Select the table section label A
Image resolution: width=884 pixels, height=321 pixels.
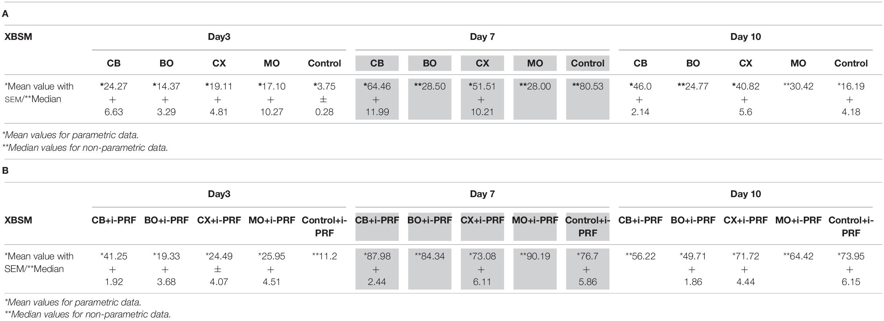(x=6, y=14)
